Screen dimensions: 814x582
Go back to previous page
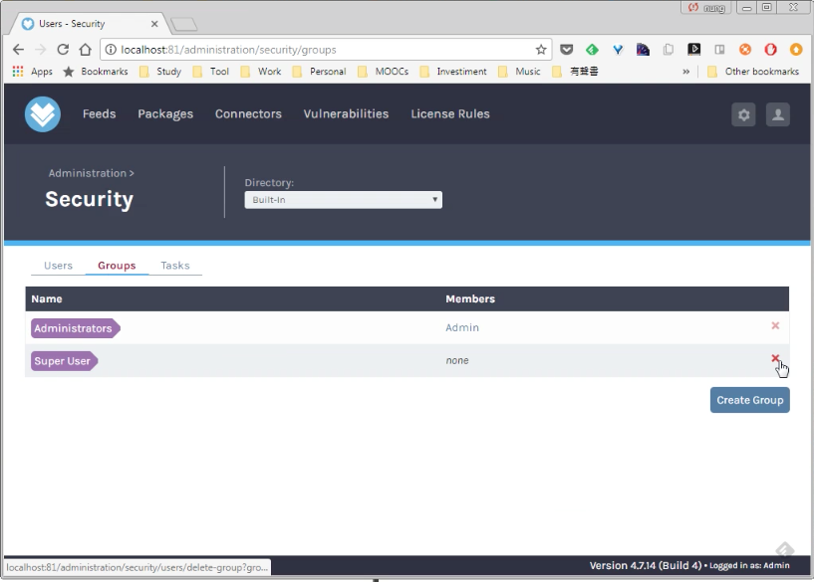click(18, 50)
